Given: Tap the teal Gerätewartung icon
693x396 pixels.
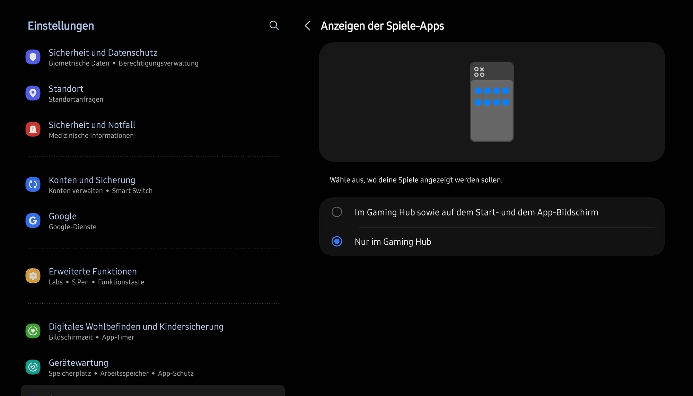Looking at the screenshot, I should click(x=33, y=367).
